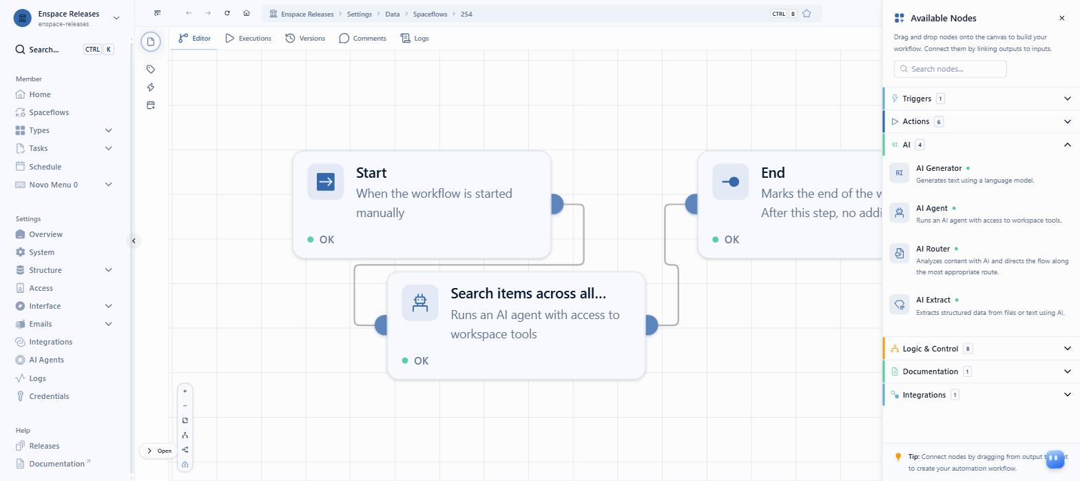This screenshot has height=481, width=1080.
Task: Click the Search field in sidebar
Action: [65, 50]
